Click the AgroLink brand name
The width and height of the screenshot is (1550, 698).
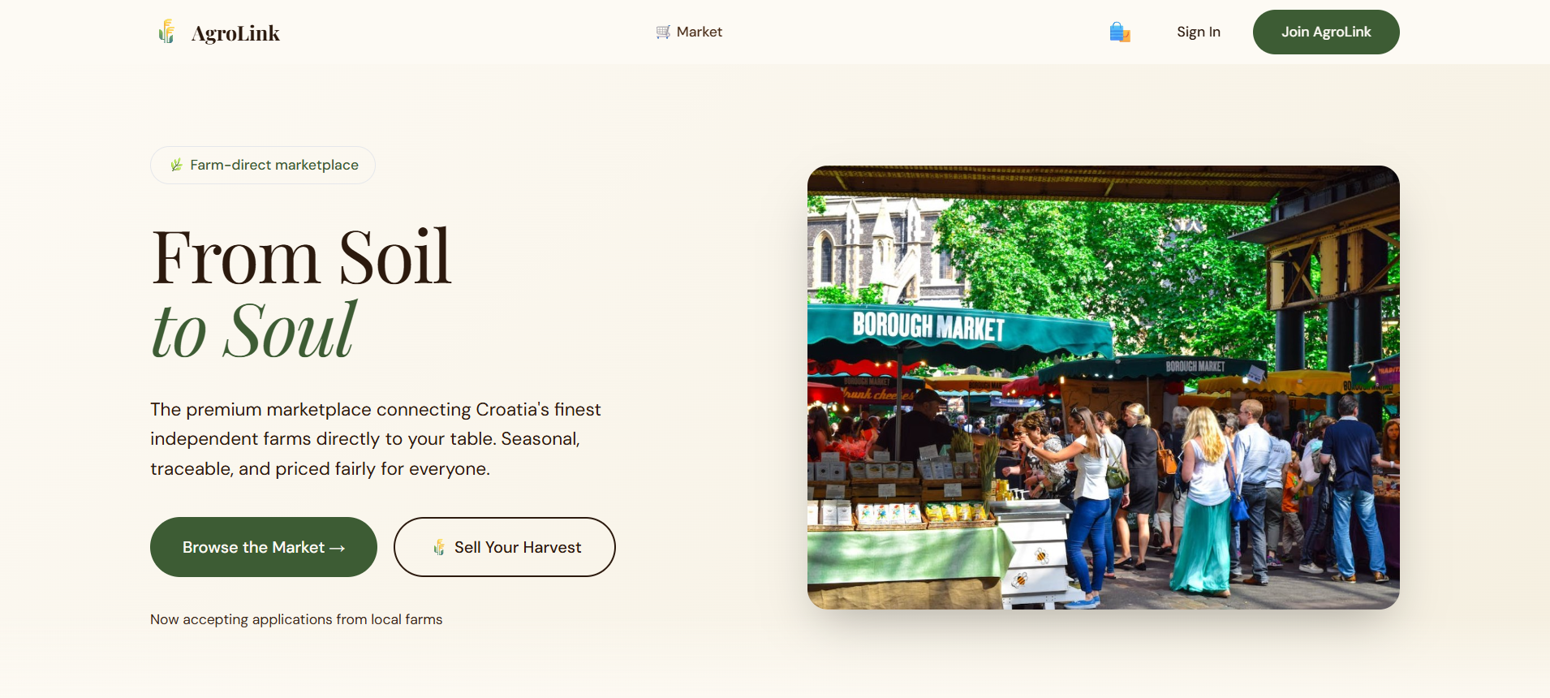point(235,33)
